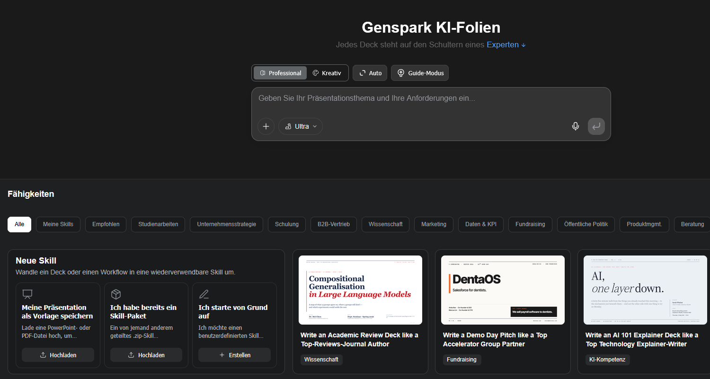This screenshot has height=379, width=710.
Task: Select the Alle category tab
Action: point(19,224)
